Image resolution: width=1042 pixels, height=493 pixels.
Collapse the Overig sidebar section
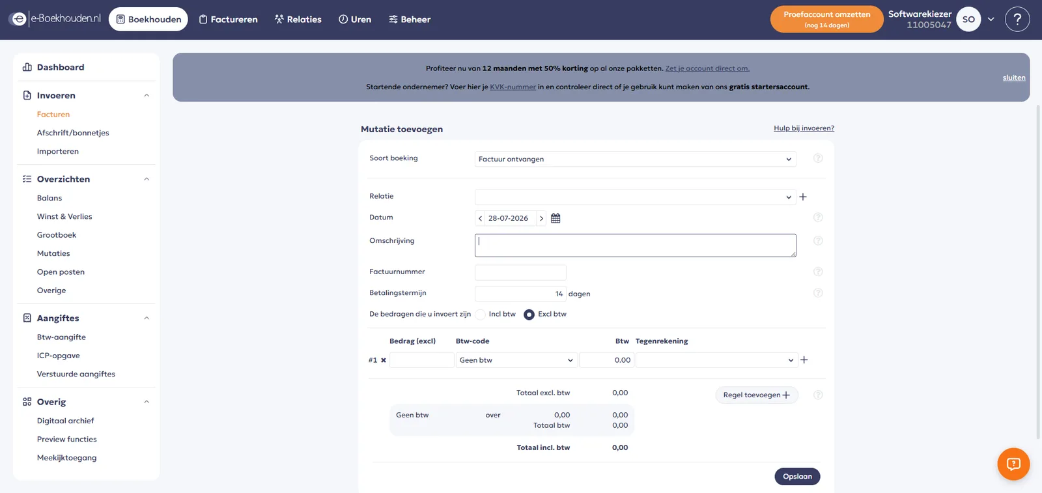[x=147, y=402]
